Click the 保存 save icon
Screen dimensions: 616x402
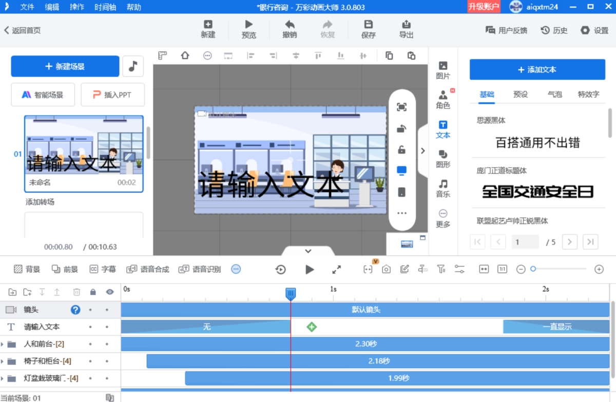coord(368,25)
